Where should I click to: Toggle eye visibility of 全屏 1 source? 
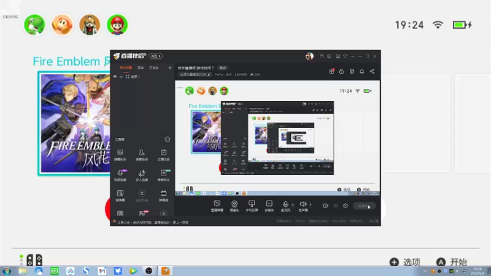click(x=115, y=76)
